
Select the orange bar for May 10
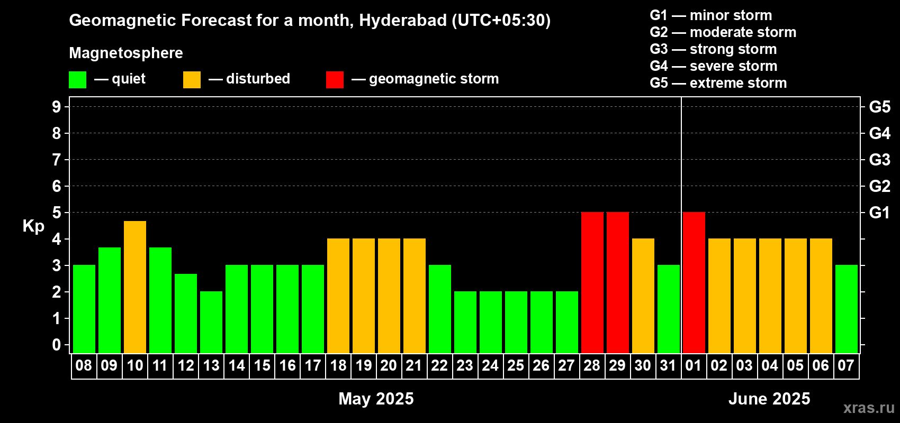(x=135, y=287)
